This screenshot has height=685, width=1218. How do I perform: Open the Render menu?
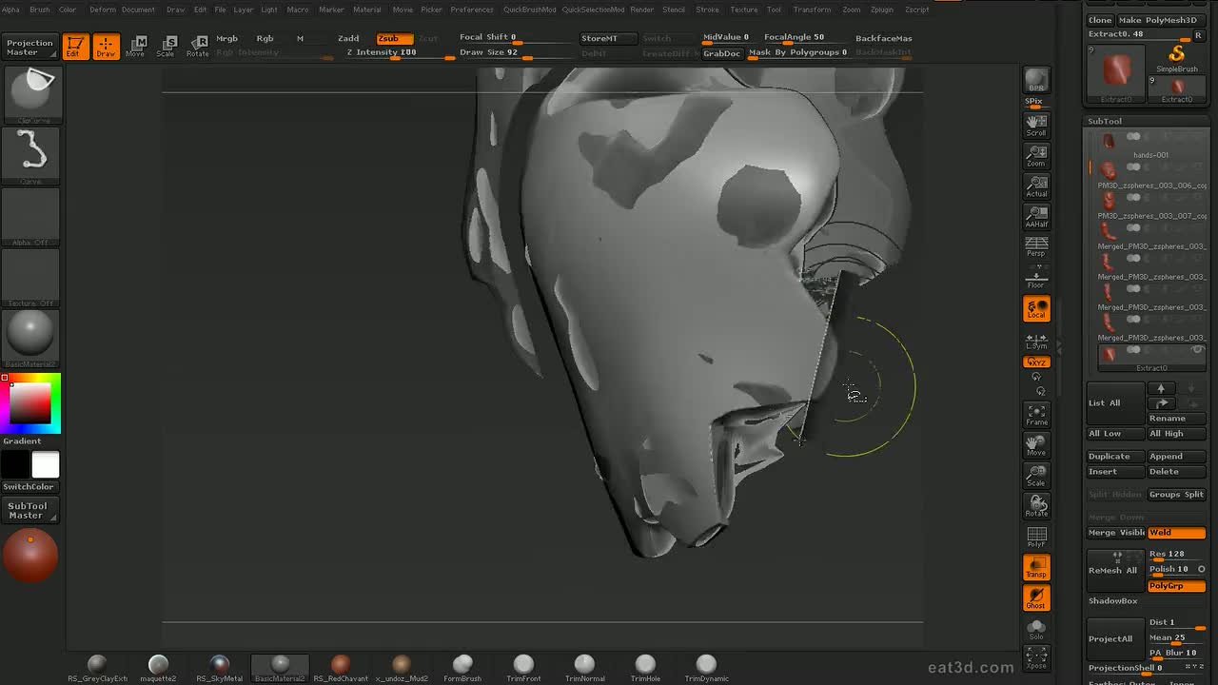tap(642, 10)
